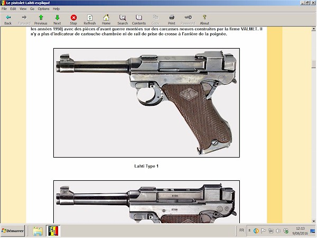Click the greyed-out Password key icon

click(x=188, y=20)
